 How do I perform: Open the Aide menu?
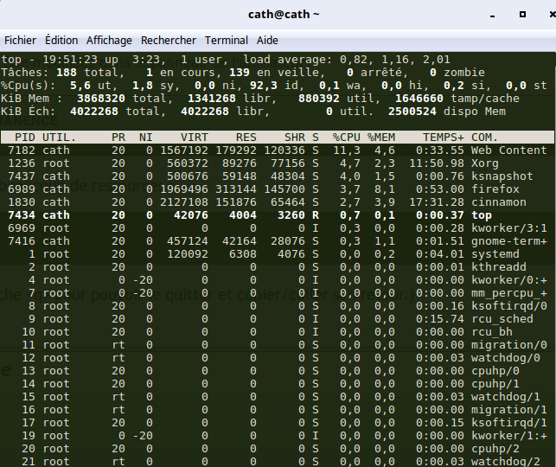click(267, 41)
